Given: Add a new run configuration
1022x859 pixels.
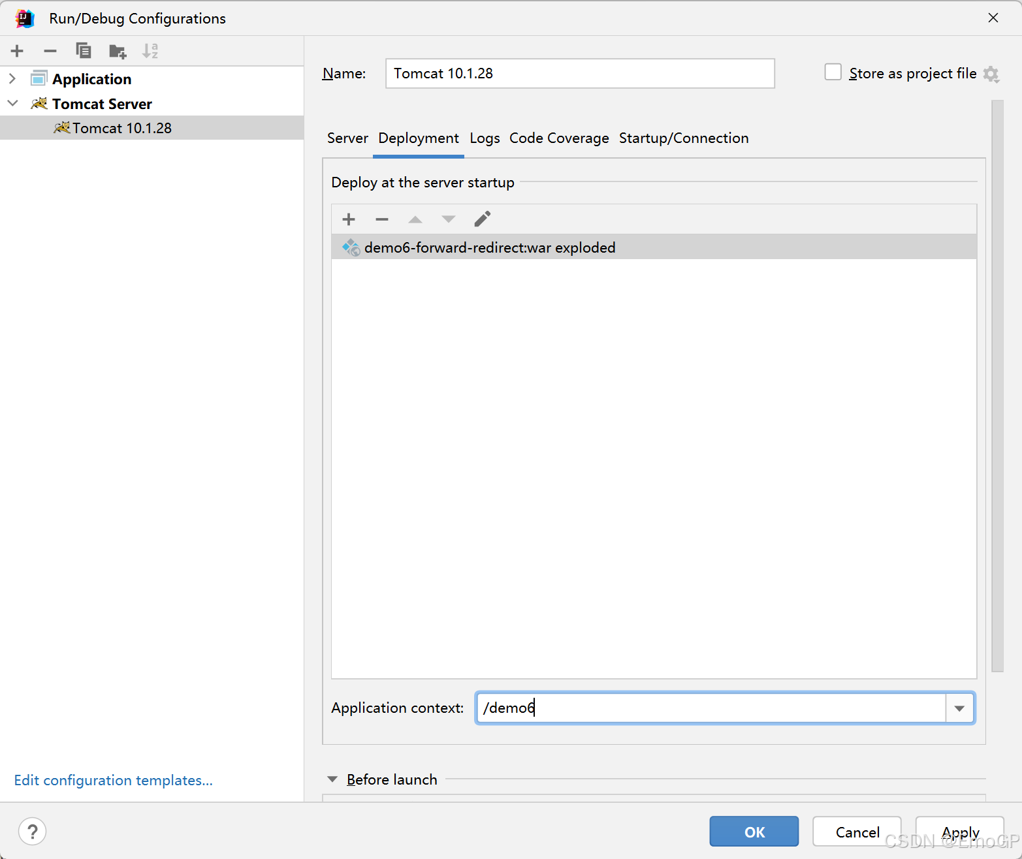Looking at the screenshot, I should pyautogui.click(x=17, y=51).
